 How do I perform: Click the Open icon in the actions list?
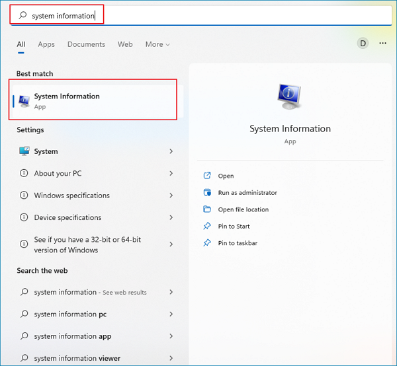pos(207,176)
